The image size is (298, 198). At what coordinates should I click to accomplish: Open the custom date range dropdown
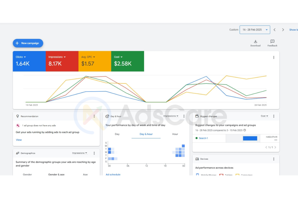point(255,30)
